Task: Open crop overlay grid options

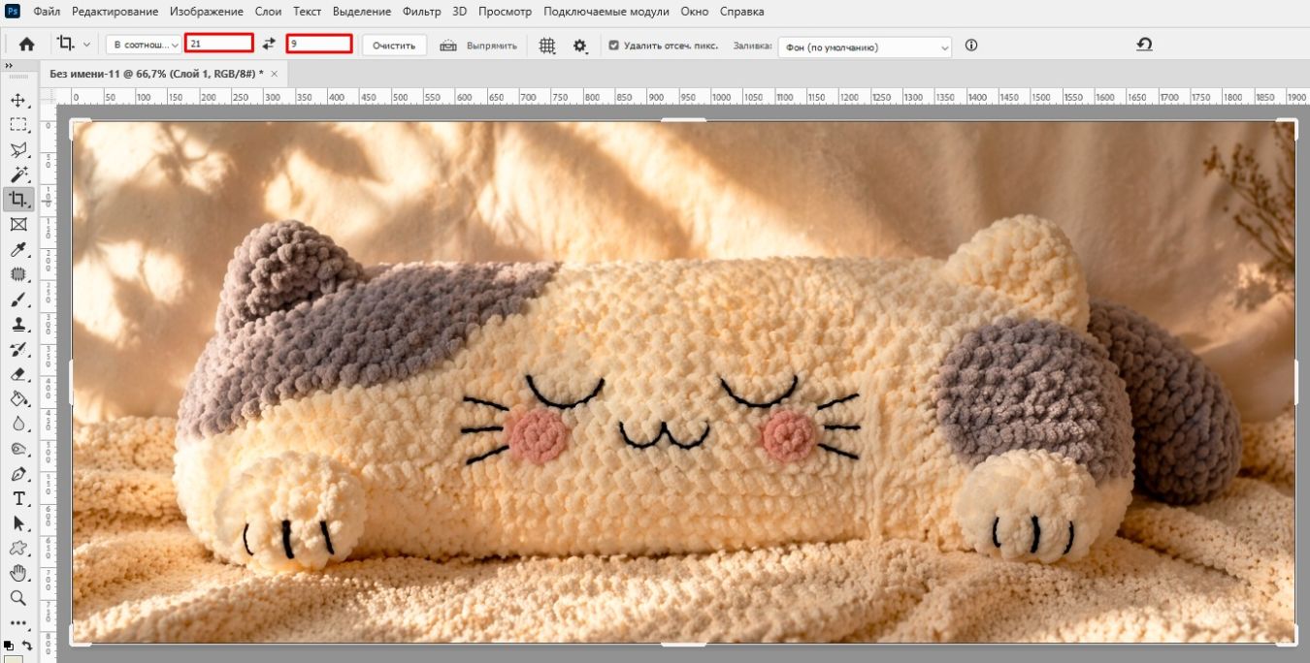Action: (547, 46)
